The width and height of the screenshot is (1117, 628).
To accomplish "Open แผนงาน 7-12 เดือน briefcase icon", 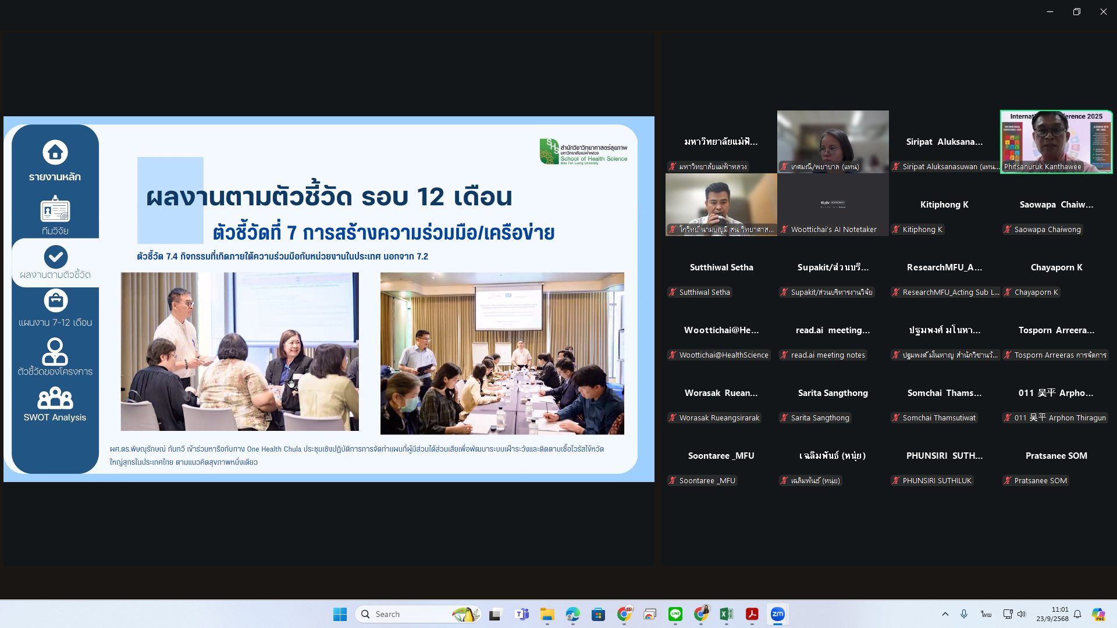I will pos(55,301).
